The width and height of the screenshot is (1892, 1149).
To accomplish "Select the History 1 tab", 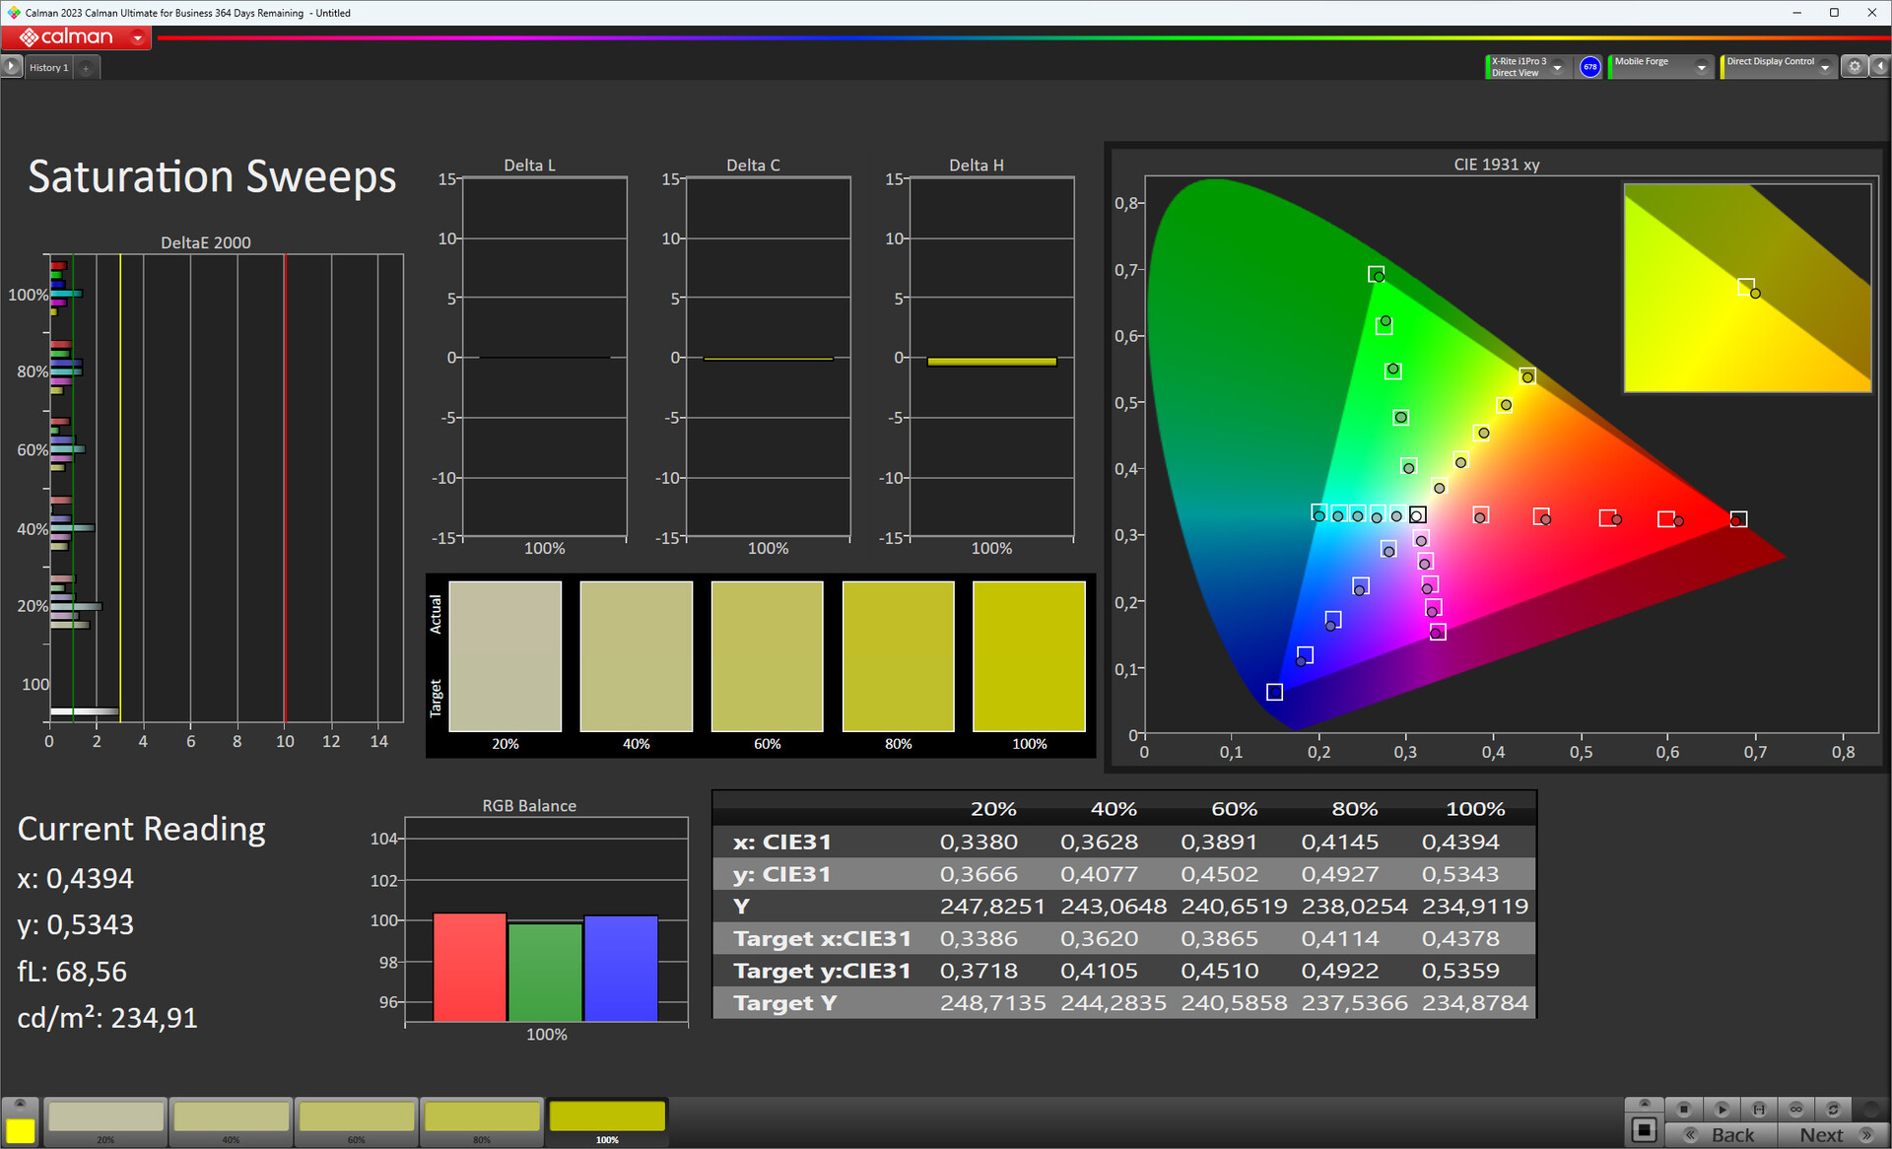I will 48,67.
